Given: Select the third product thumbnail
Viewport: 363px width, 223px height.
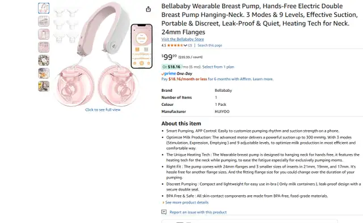Looking at the screenshot, I should [x=44, y=34].
